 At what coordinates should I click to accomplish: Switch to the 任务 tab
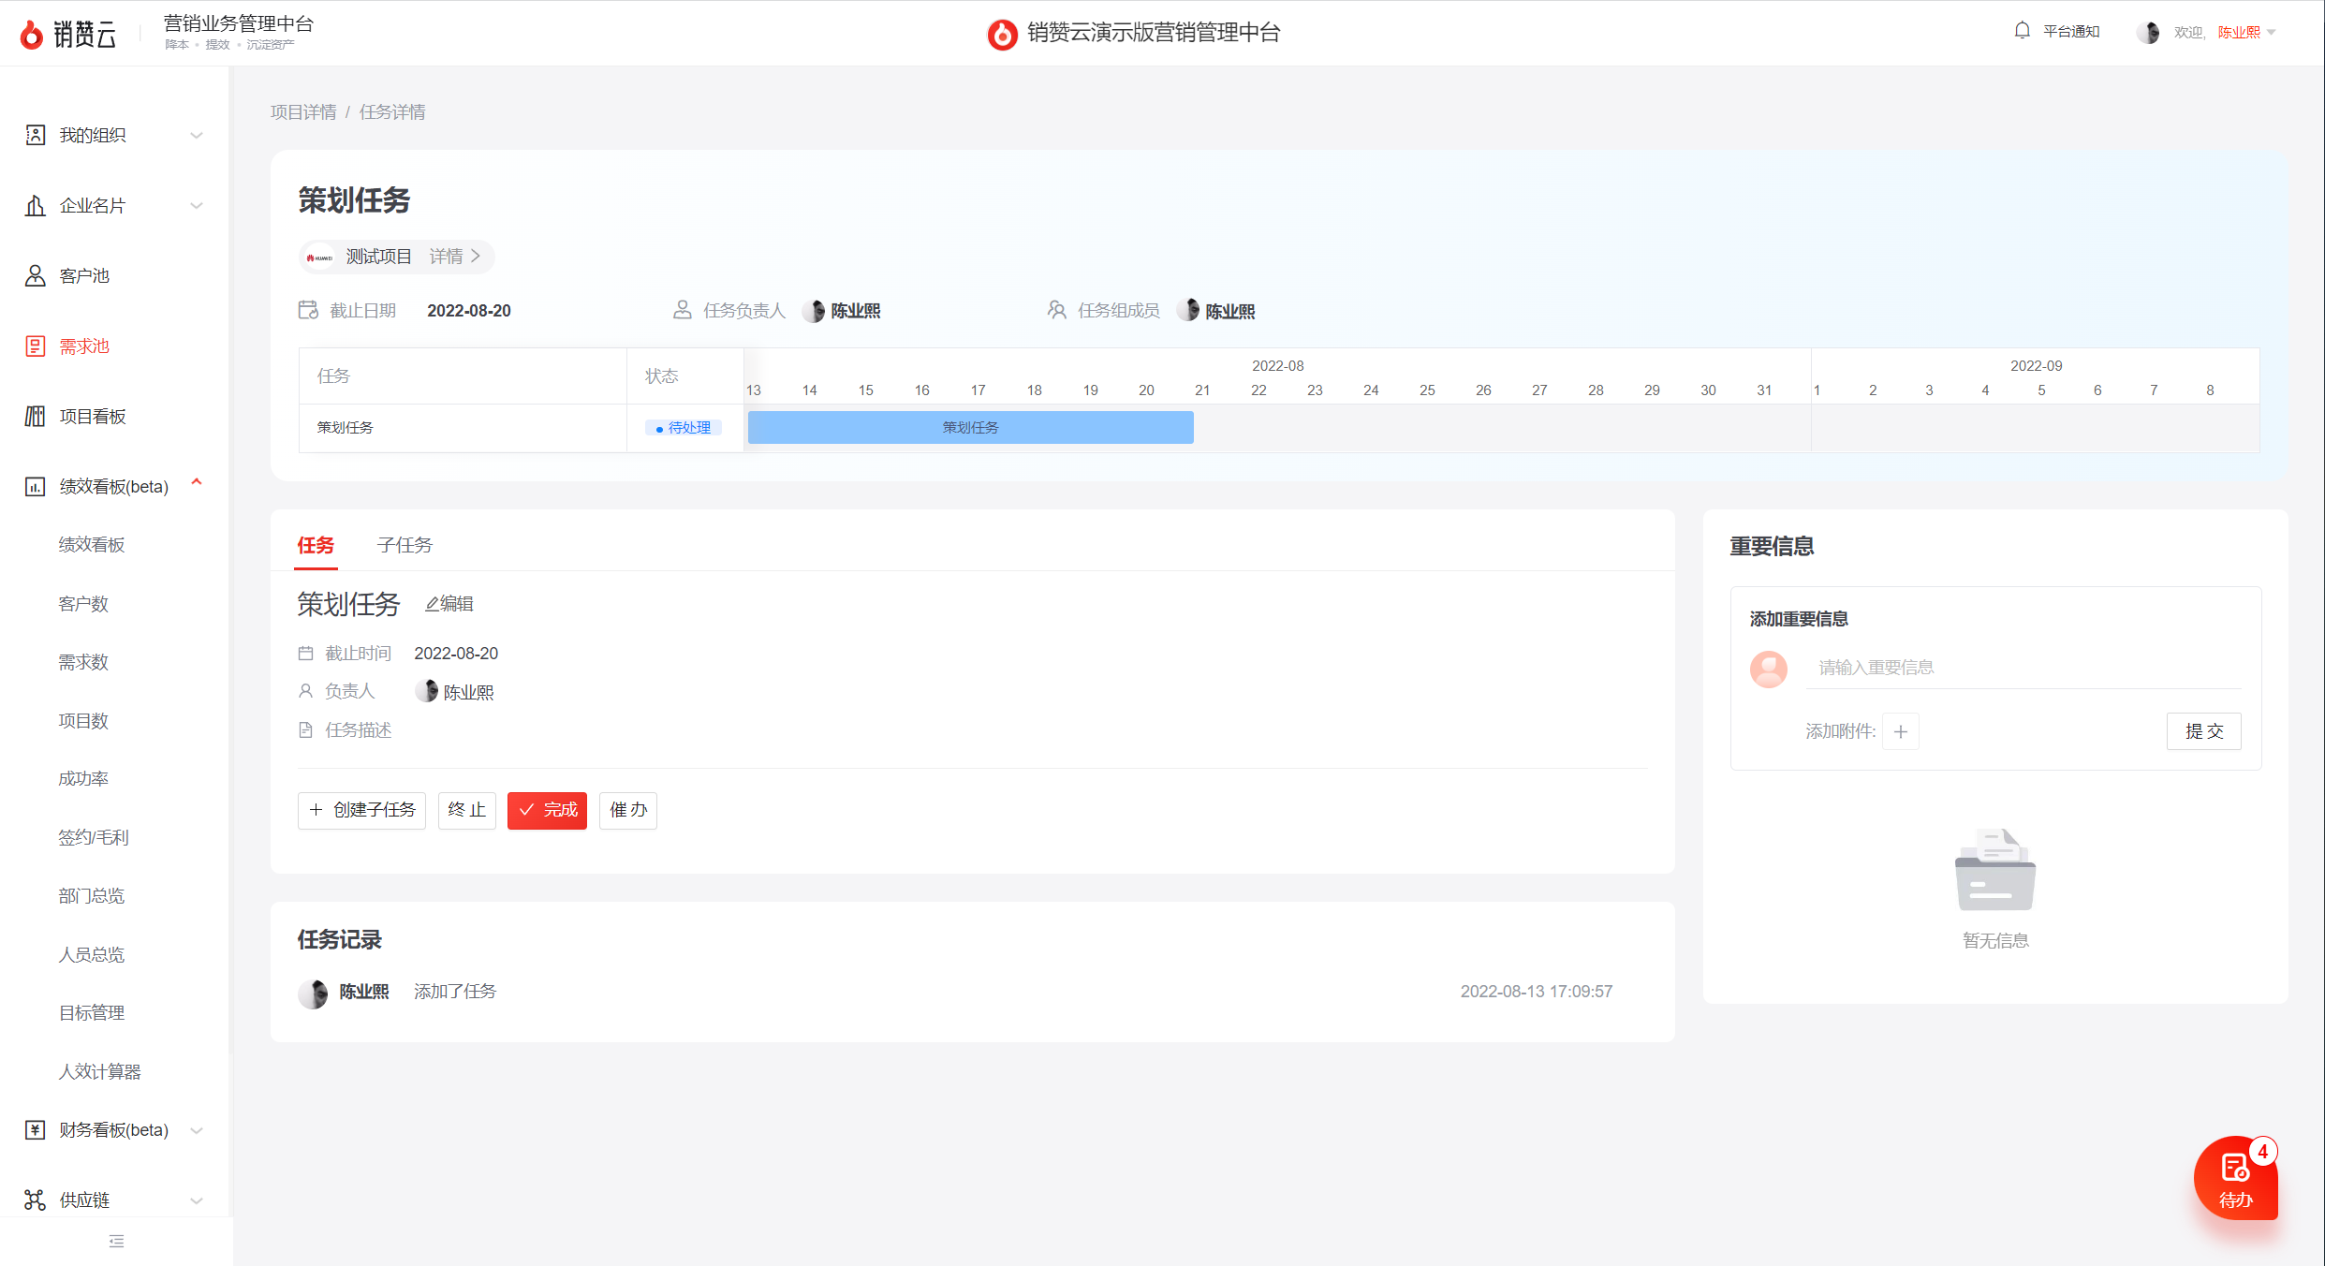(x=316, y=546)
